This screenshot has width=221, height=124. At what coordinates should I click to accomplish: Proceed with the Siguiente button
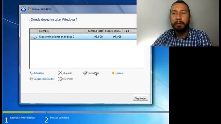click(141, 98)
